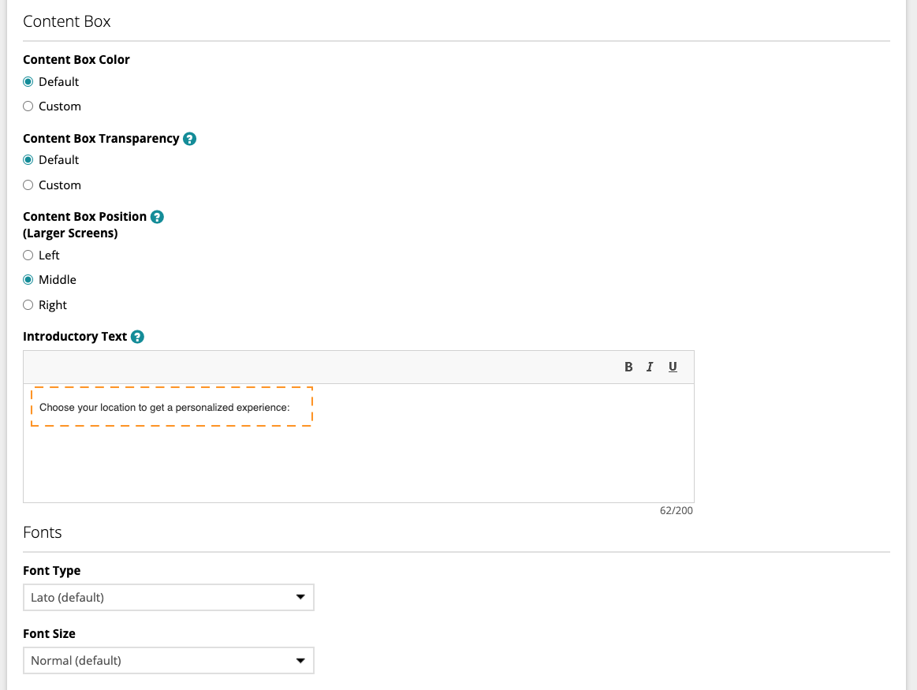Select Custom under Content Box Color
917x690 pixels.
point(28,106)
